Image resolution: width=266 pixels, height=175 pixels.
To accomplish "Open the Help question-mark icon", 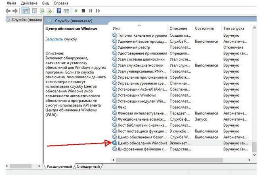I will click(x=59, y=11).
